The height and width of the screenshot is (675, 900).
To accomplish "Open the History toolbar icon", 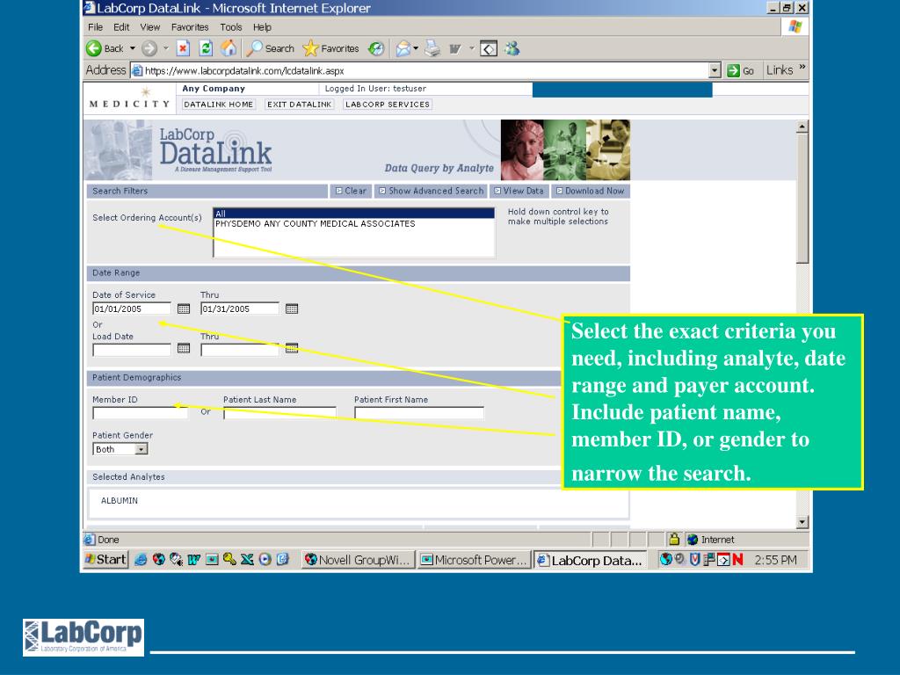I will (376, 49).
